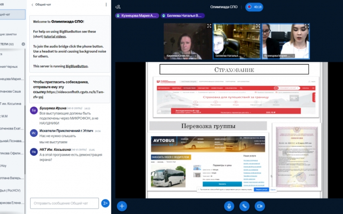
Task: Click Бушуева Ирина avatar in chat
Action: (x=34, y=110)
